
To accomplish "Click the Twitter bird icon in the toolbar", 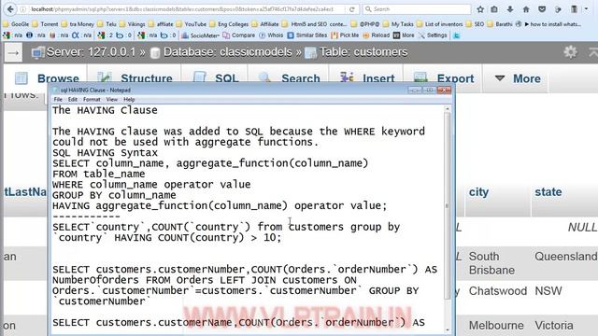I will click(x=457, y=35).
